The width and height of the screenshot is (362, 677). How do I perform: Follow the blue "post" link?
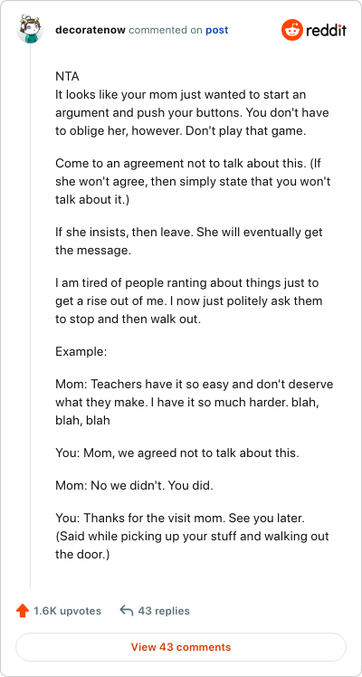point(217,30)
